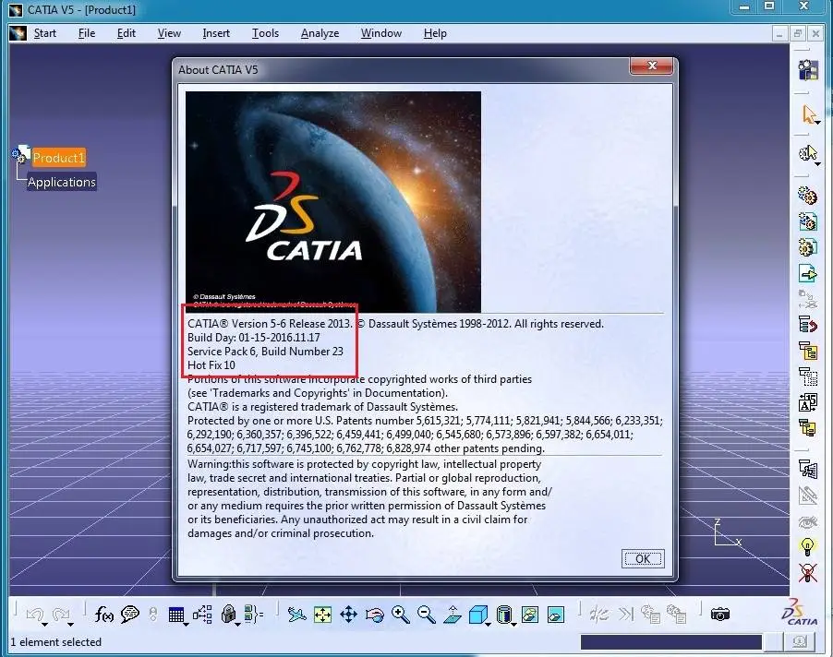Open the File menu
This screenshot has height=657, width=833.
87,33
